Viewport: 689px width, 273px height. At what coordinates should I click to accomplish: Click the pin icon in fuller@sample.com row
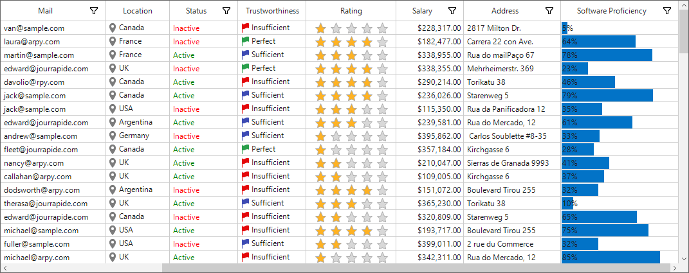coord(113,244)
